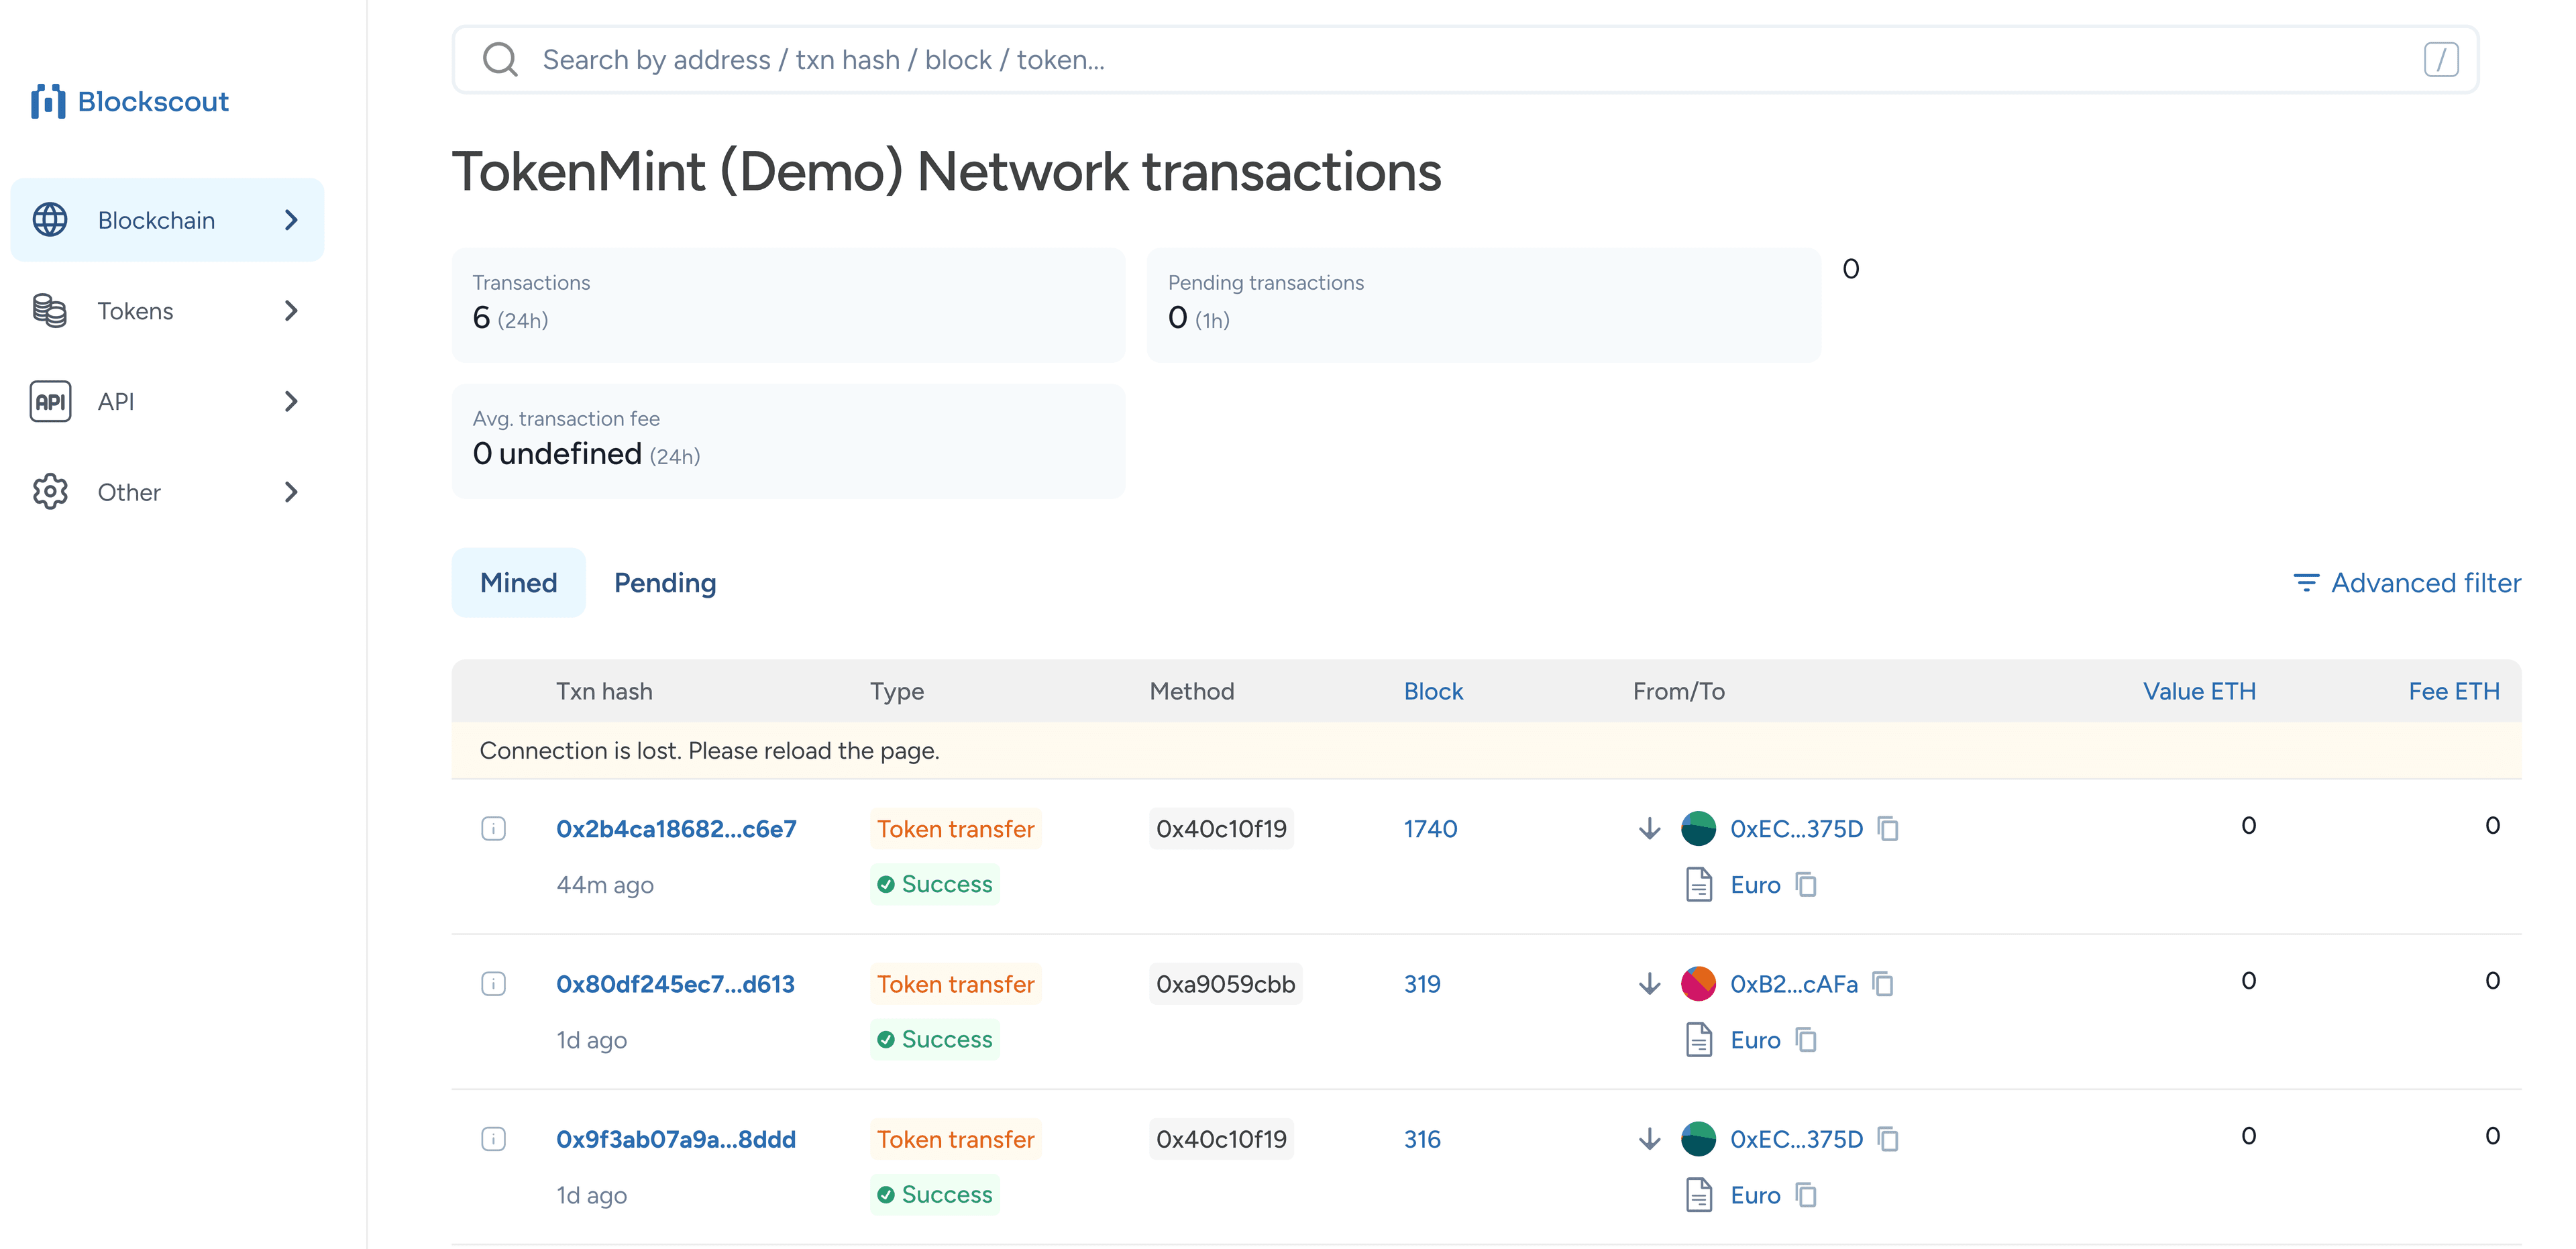
Task: Copy Euro contract address in block 316 row
Action: pyautogui.click(x=1806, y=1195)
